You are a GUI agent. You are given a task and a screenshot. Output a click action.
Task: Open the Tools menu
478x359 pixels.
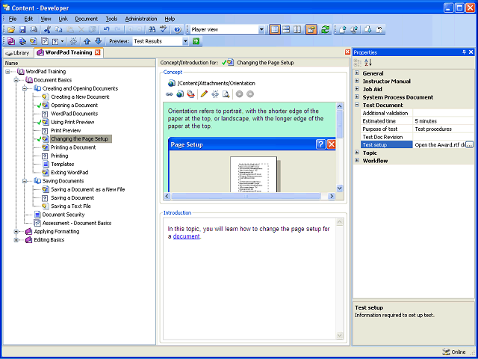(111, 19)
